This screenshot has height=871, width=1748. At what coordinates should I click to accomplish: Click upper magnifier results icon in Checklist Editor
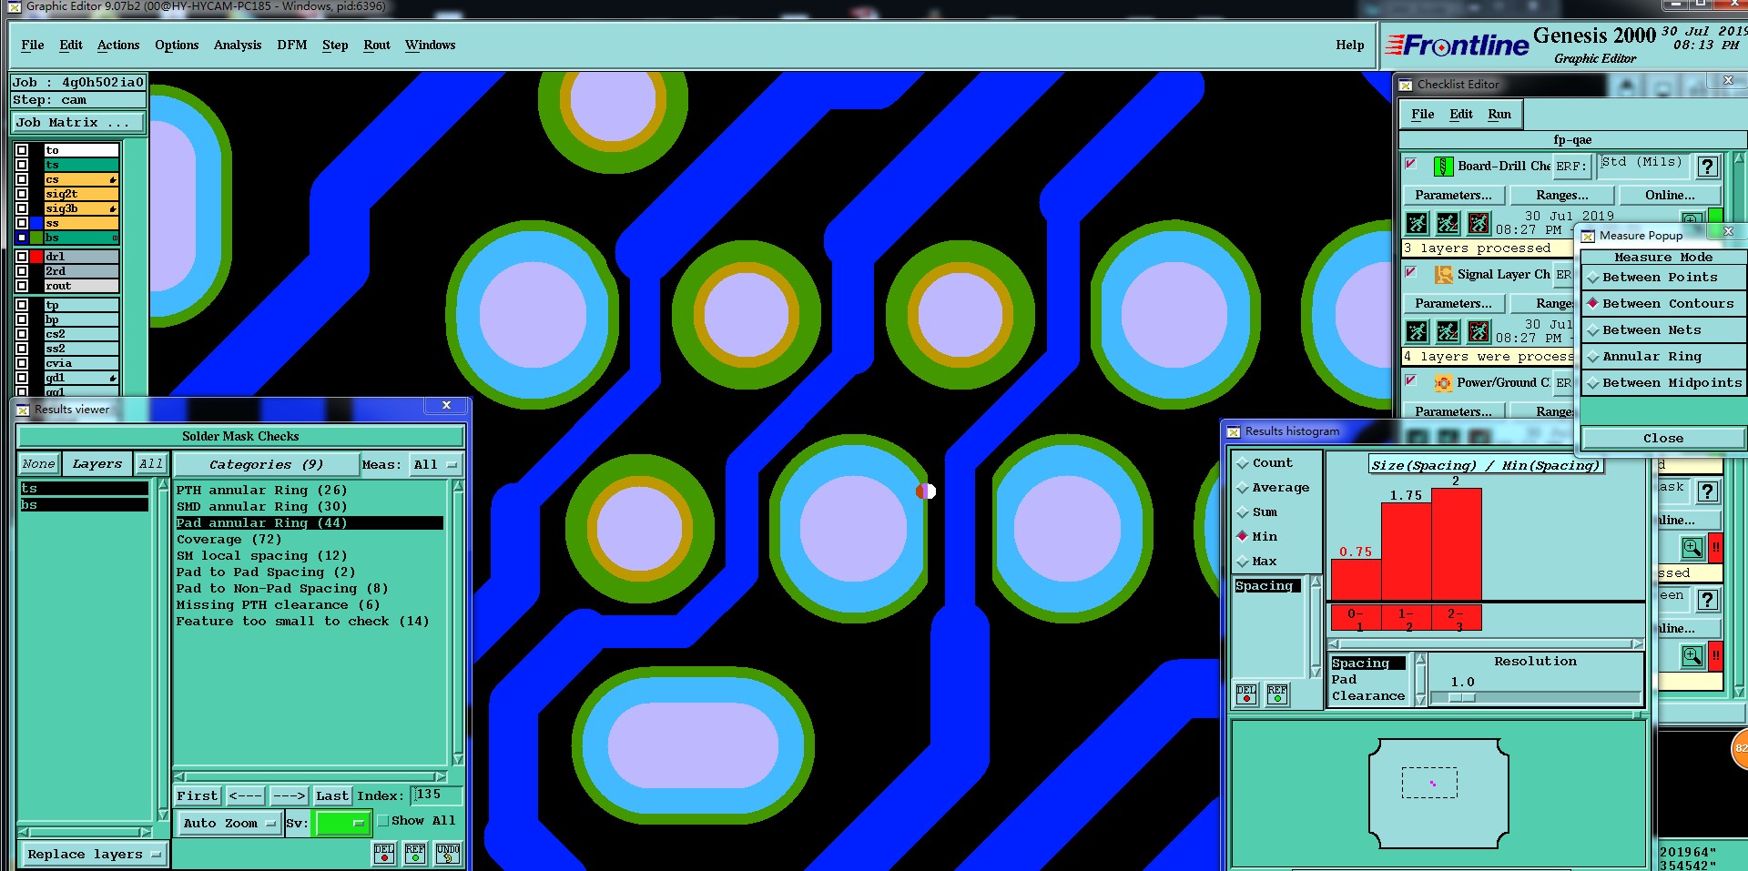[x=1692, y=548]
